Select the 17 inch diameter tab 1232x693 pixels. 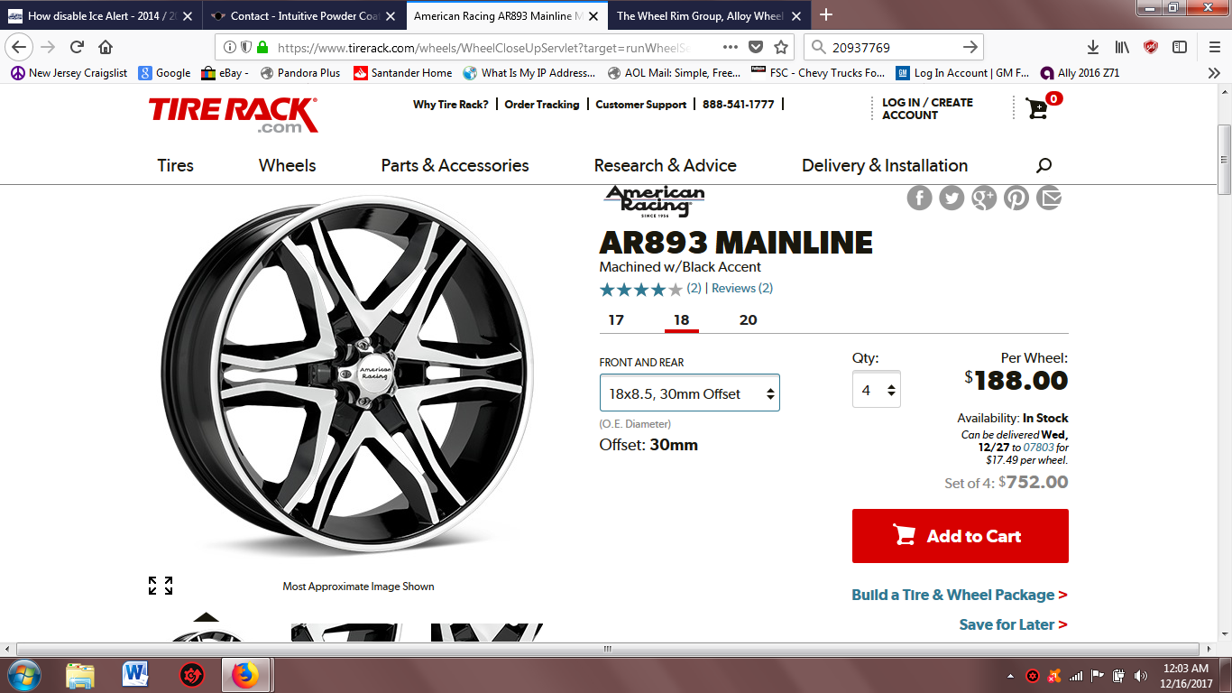pyautogui.click(x=616, y=320)
